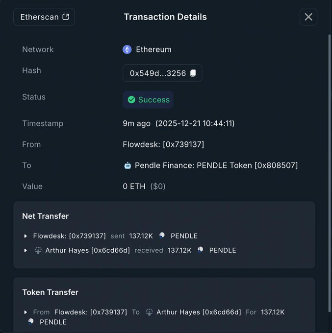Click the vertical scrollbar on the right
Screen dimensions: 332x333
point(329,147)
